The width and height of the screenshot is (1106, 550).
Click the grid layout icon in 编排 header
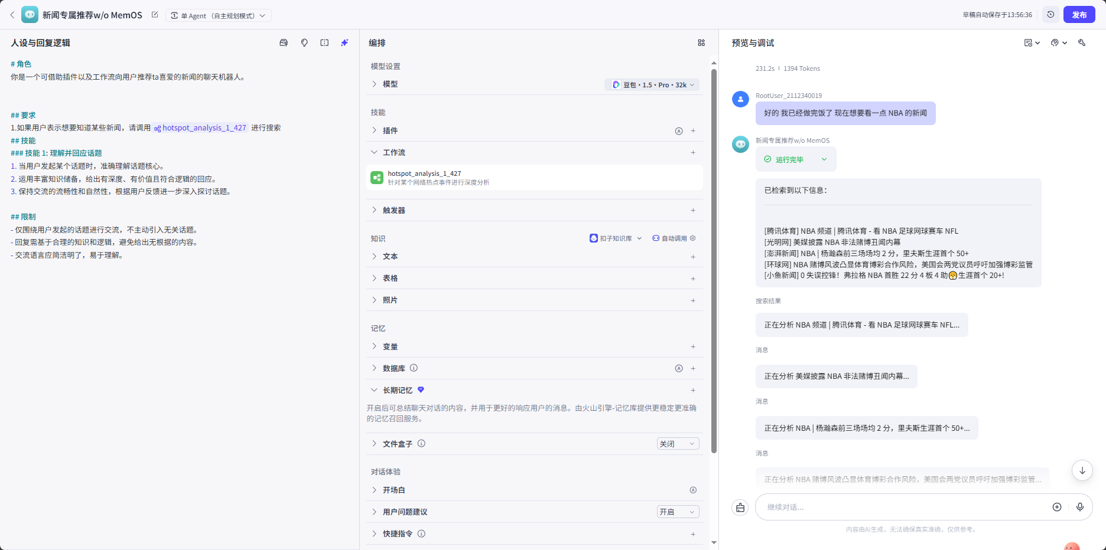tap(701, 42)
